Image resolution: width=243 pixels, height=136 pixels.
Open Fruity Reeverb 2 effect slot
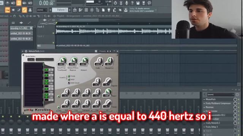[x=213, y=123]
